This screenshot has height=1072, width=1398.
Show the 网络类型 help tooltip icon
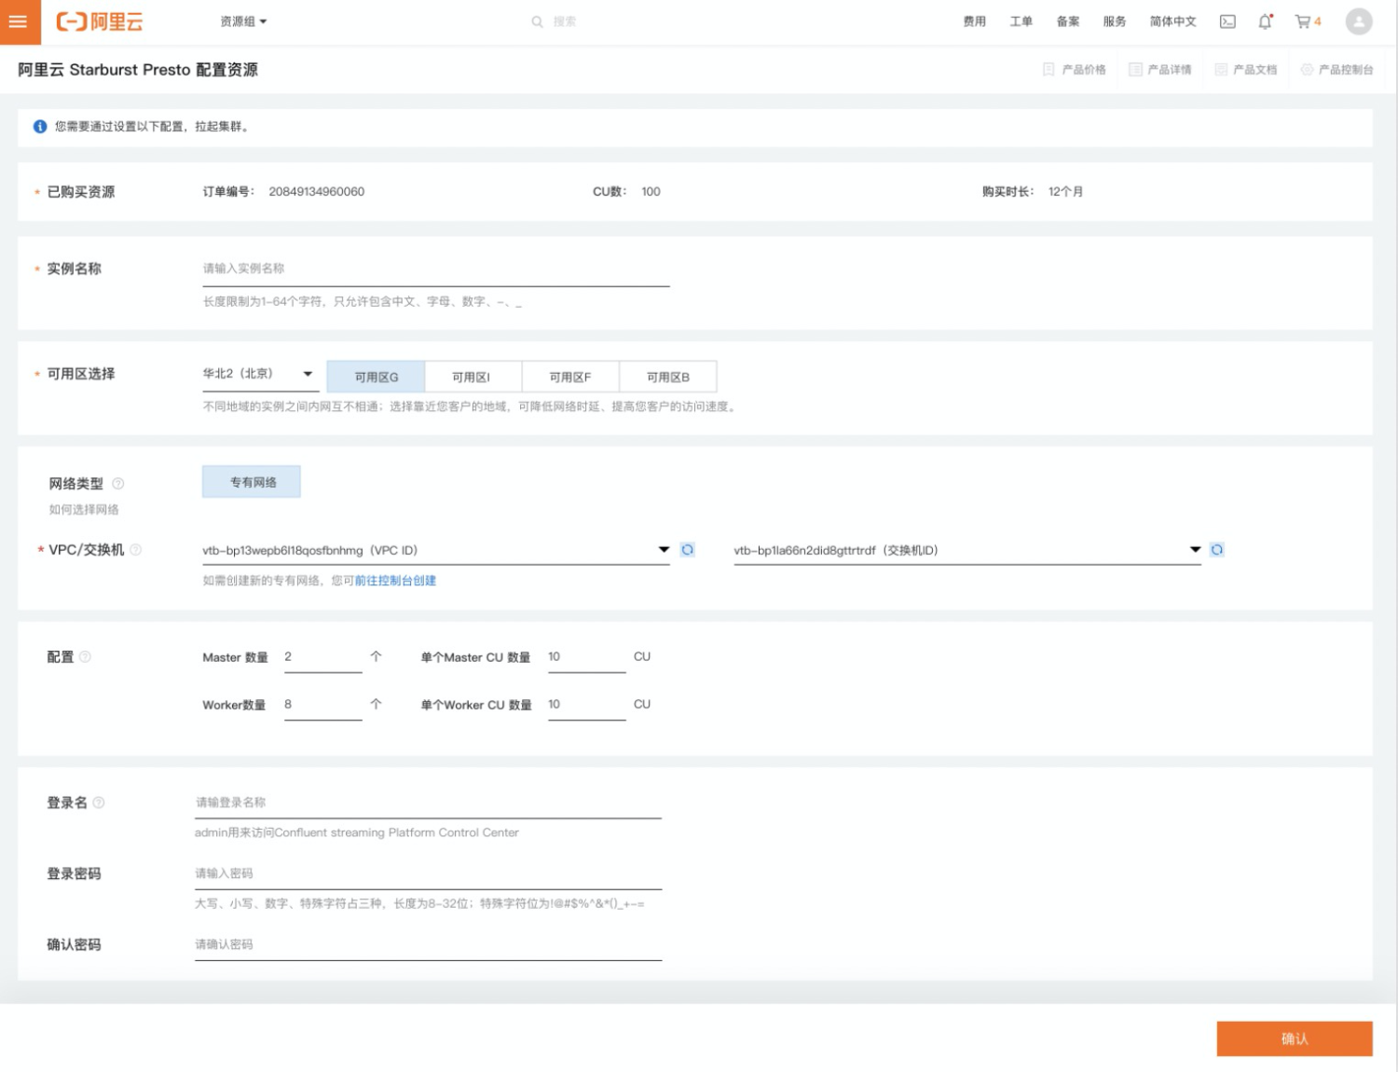(x=118, y=484)
